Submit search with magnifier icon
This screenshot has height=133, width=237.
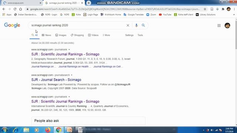143,25
